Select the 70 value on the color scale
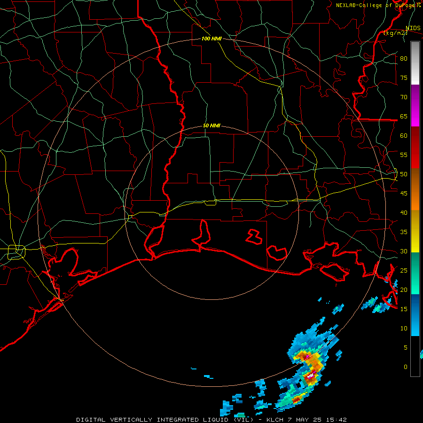 tap(404, 97)
